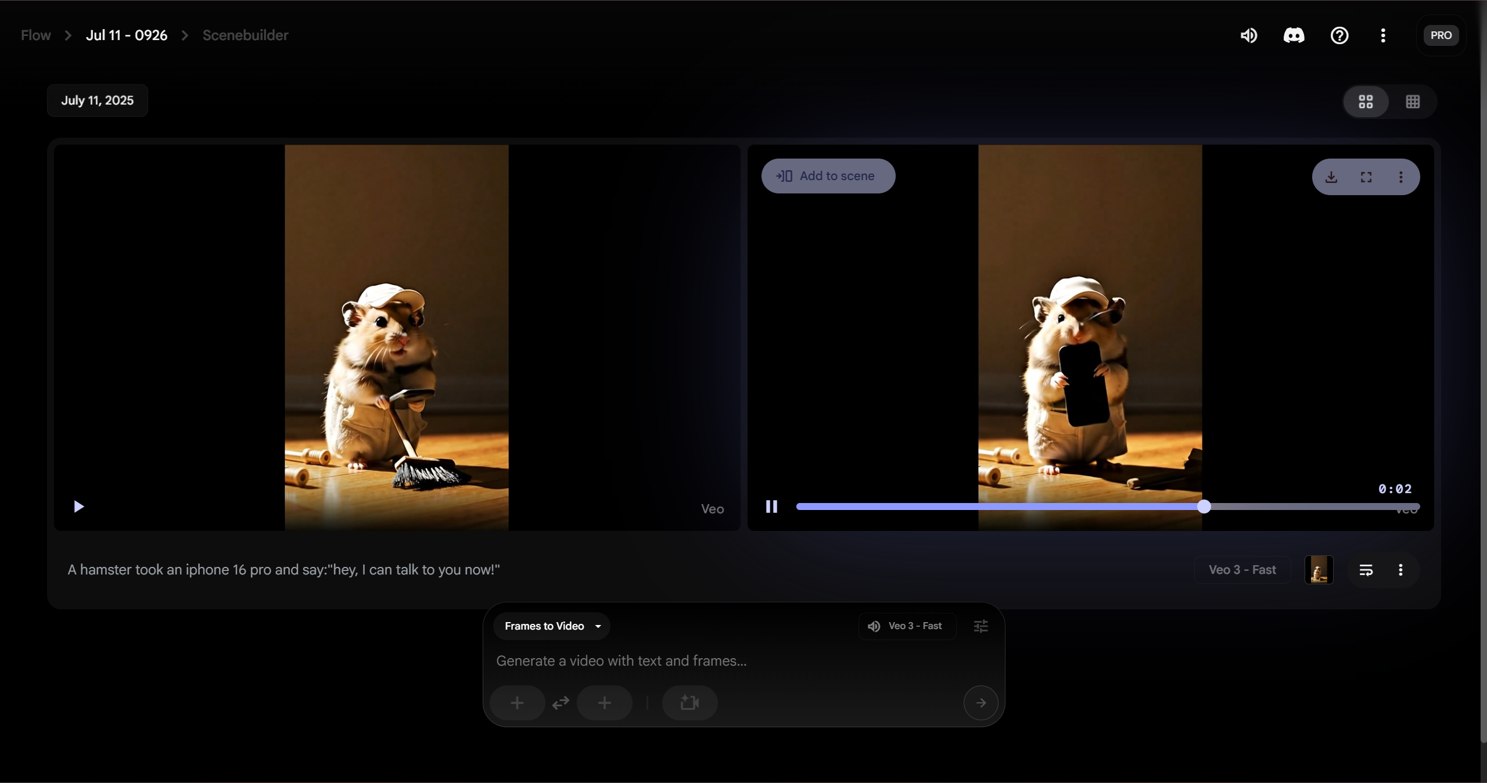Open the Discord community icon
The height and width of the screenshot is (783, 1487).
click(x=1294, y=35)
